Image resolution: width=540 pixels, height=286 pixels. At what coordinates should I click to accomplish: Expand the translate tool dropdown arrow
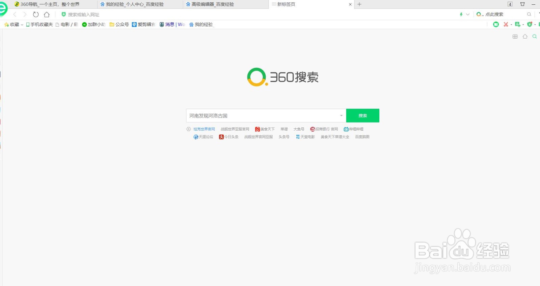tap(523, 25)
